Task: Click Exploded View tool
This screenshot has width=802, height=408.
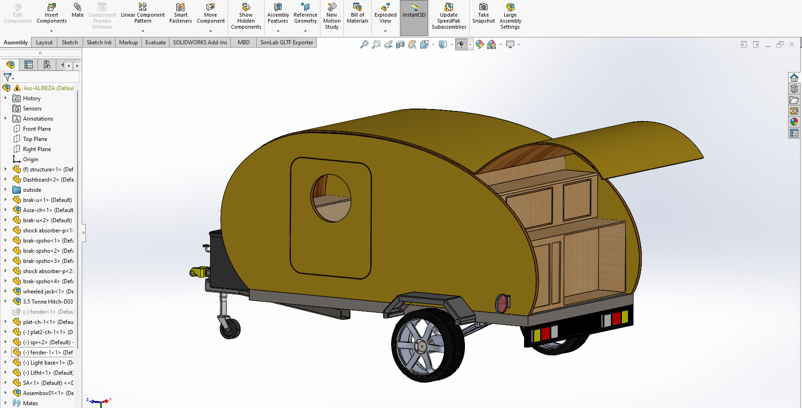Action: (385, 14)
